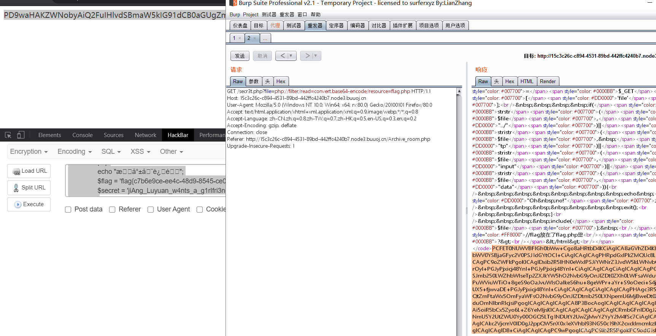Image resolution: width=656 pixels, height=336 pixels.
Task: Click the Load URL button in HackBar
Action: click(29, 171)
